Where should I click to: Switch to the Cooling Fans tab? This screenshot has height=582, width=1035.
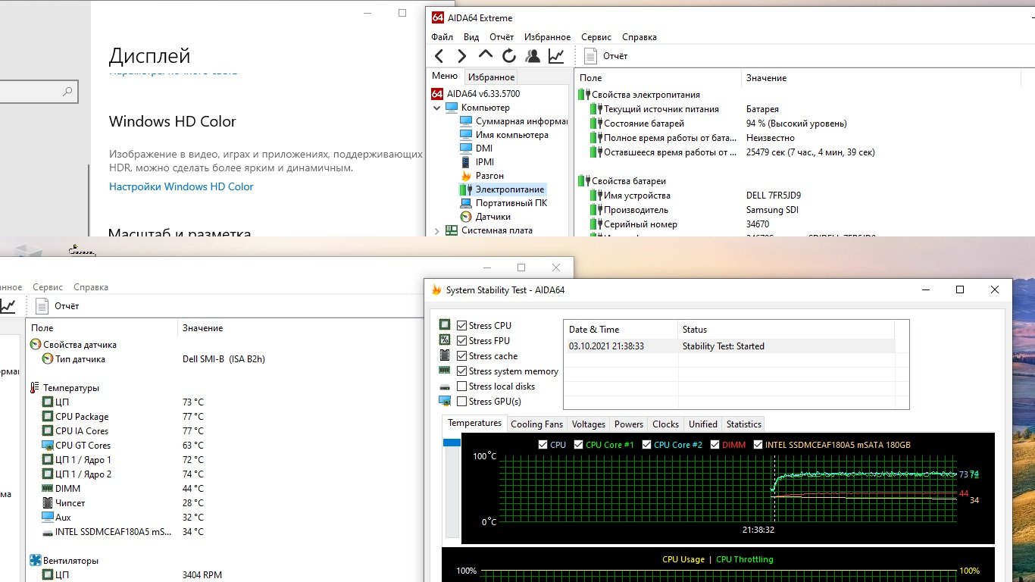click(536, 424)
